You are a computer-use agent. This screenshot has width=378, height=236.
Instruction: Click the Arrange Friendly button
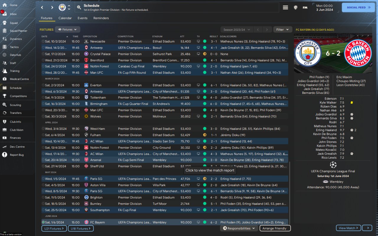tap(275, 228)
